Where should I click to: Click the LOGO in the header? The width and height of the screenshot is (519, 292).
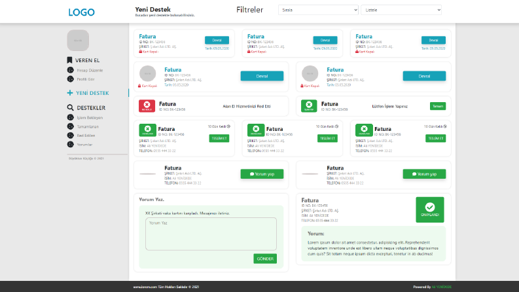click(x=81, y=12)
